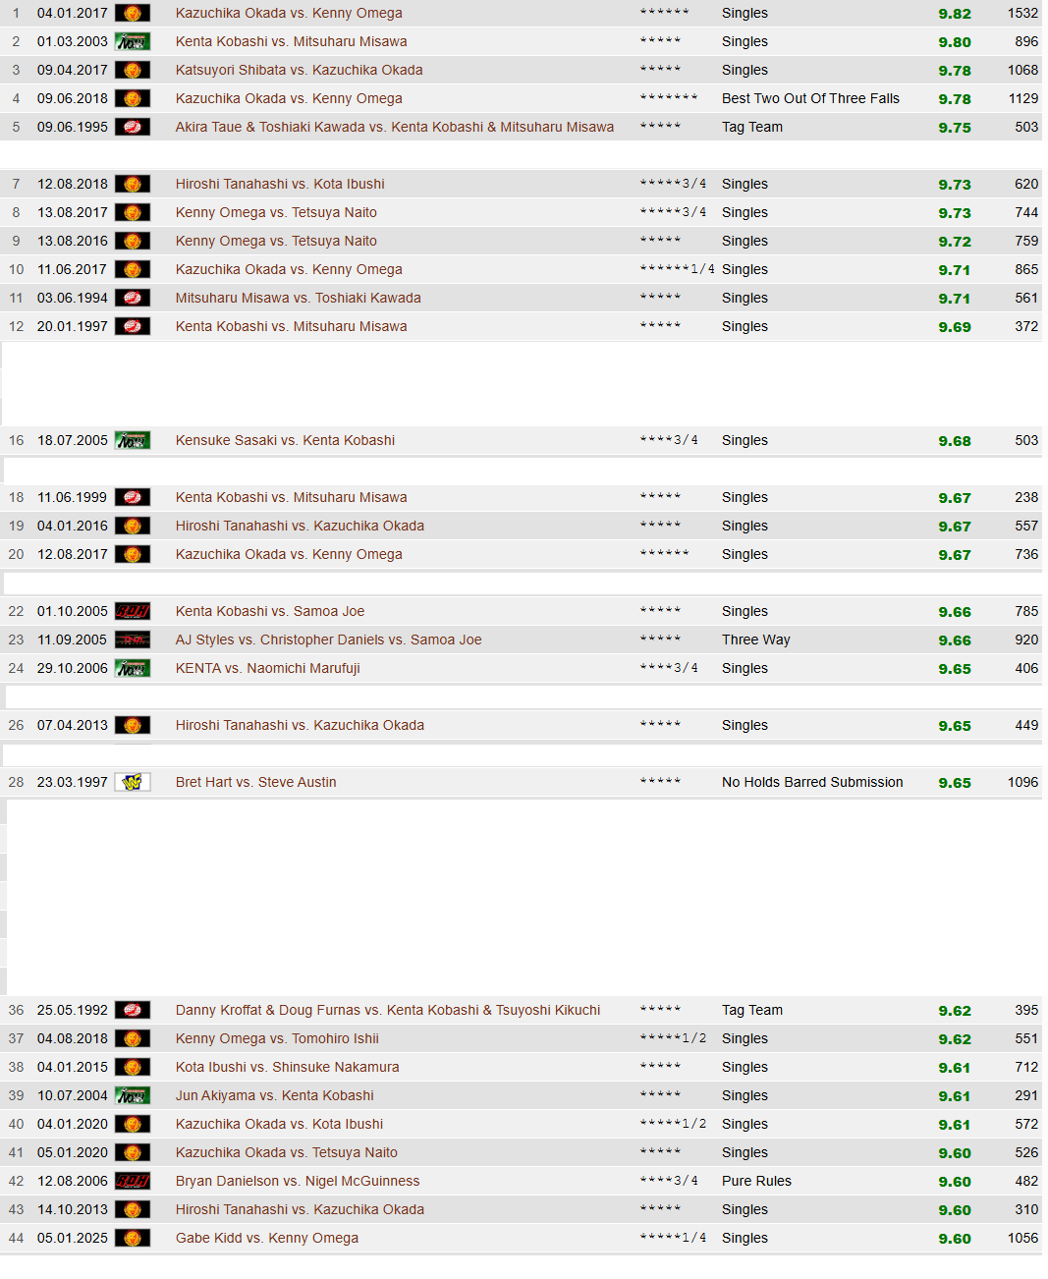Open Kenny Omega vs. Tetsuya Naito from 13.08.2016
Screen dimensions: 1048x1279
[276, 241]
